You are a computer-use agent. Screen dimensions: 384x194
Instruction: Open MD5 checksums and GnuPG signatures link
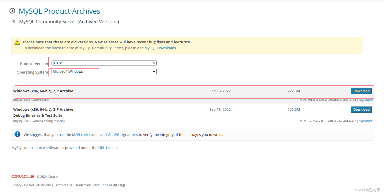(x=105, y=135)
